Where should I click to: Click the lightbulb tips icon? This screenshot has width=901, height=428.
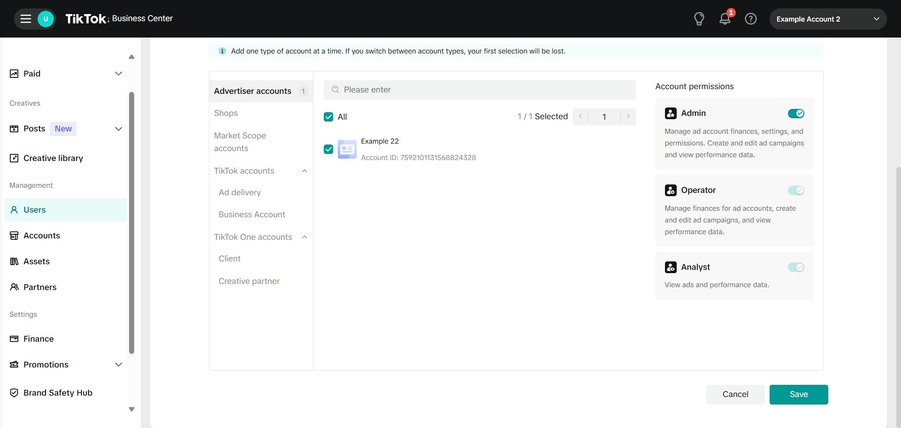coord(699,19)
